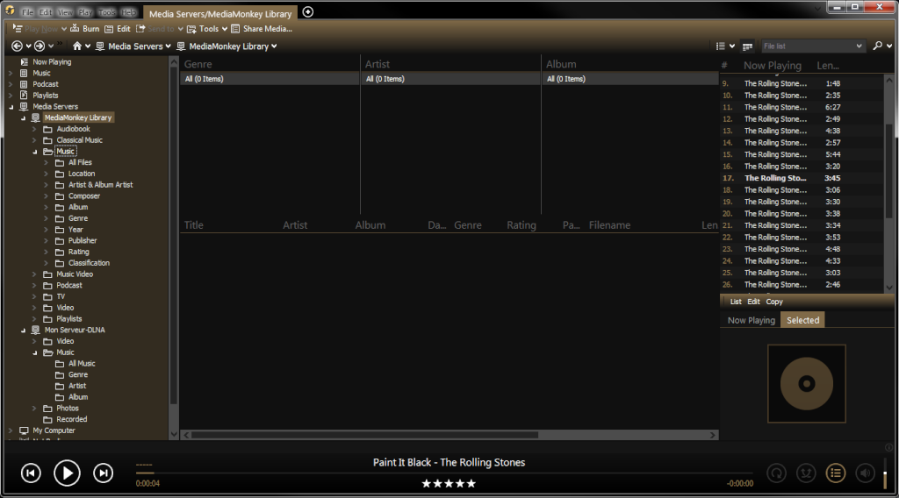The height and width of the screenshot is (498, 899).
Task: Open the Copy menu in Now Playing panel
Action: click(x=774, y=302)
